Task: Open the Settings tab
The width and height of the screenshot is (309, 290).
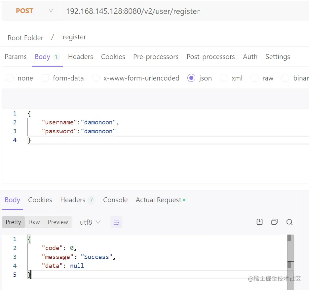Action: point(278,57)
